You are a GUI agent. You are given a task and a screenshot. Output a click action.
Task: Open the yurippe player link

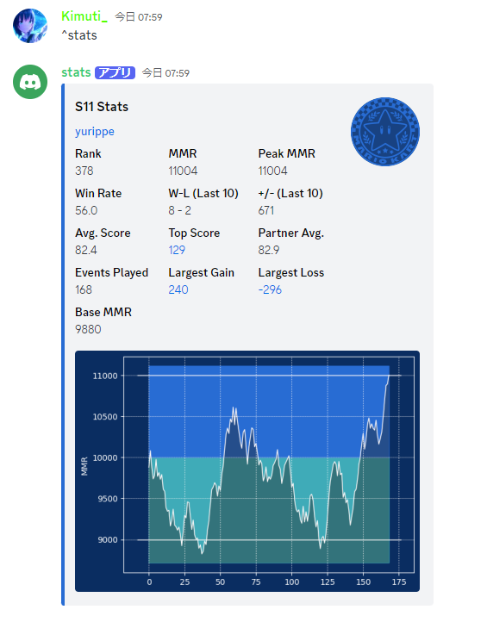[95, 131]
